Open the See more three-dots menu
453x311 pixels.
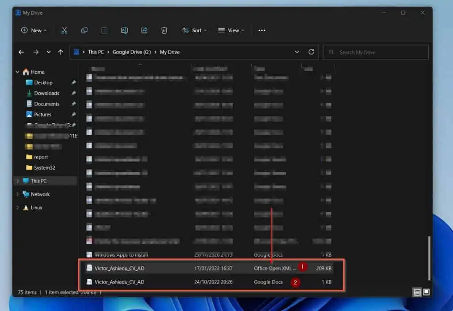262,30
